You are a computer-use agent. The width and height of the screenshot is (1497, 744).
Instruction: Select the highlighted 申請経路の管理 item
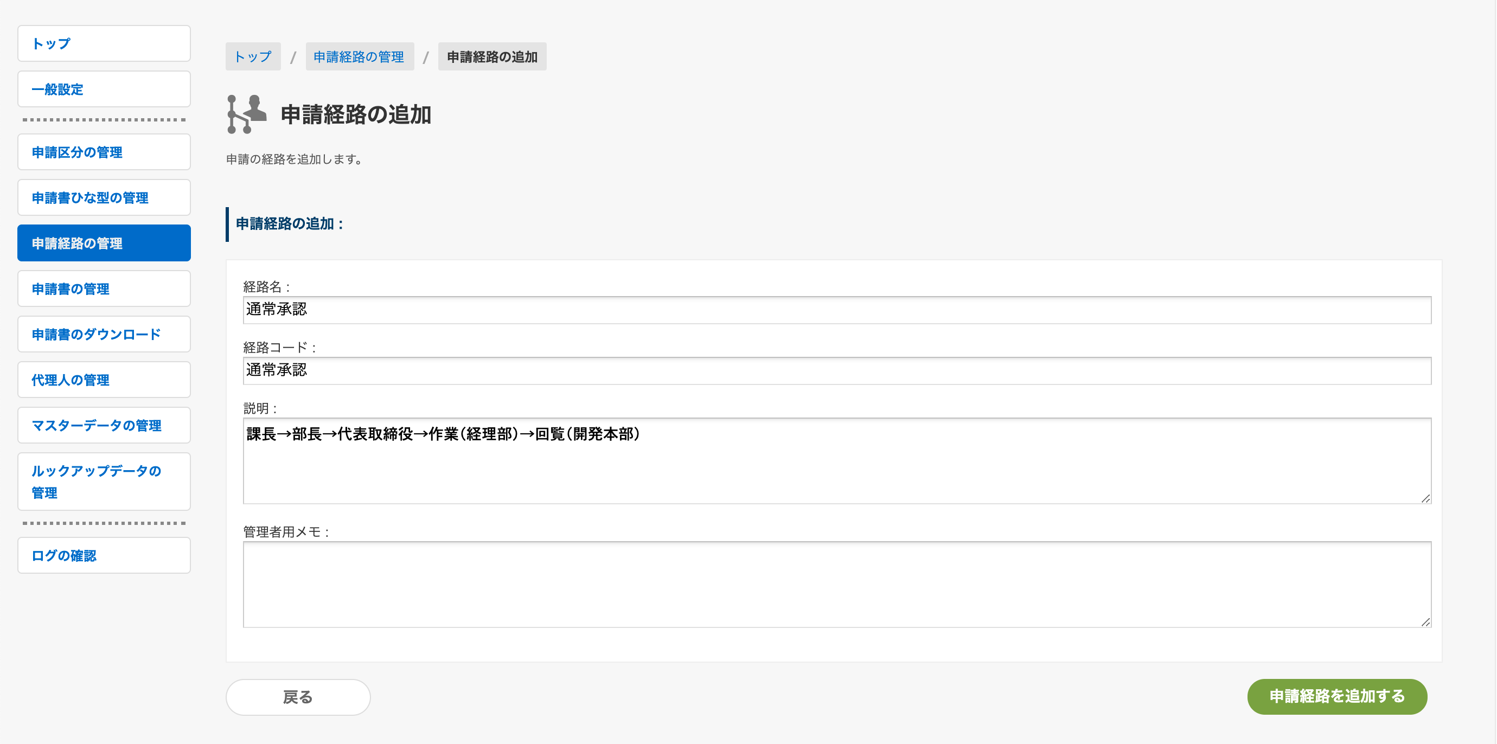click(x=104, y=243)
